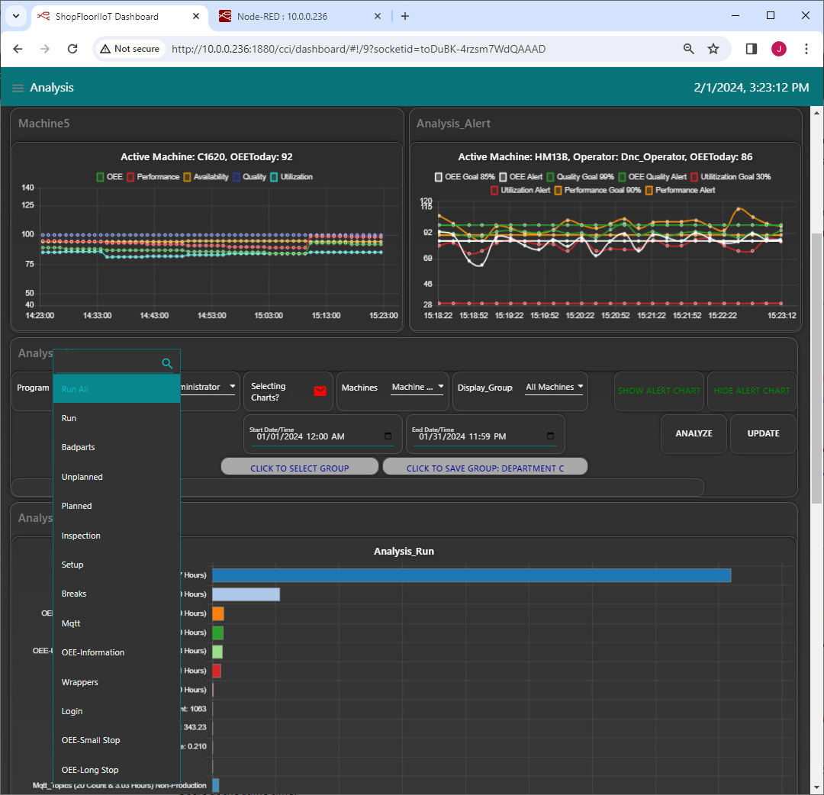Select OEE-Long Stop option
This screenshot has width=824, height=795.
pyautogui.click(x=117, y=771)
